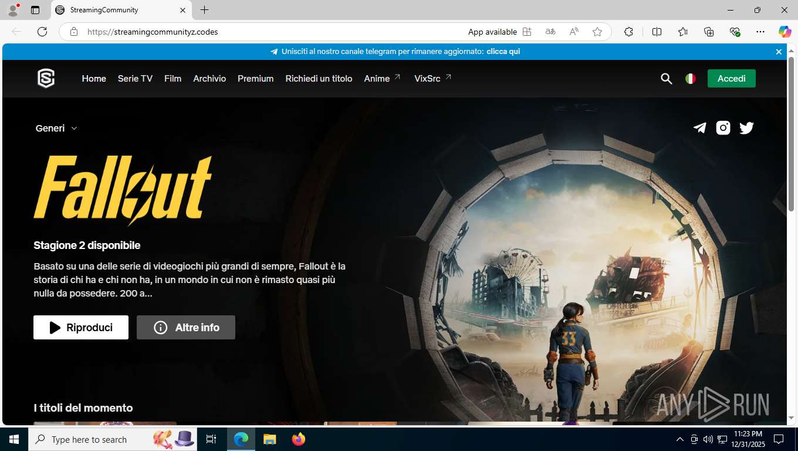Select the StreamingCommunity browser tab
Image resolution: width=798 pixels, height=451 pixels.
121,10
